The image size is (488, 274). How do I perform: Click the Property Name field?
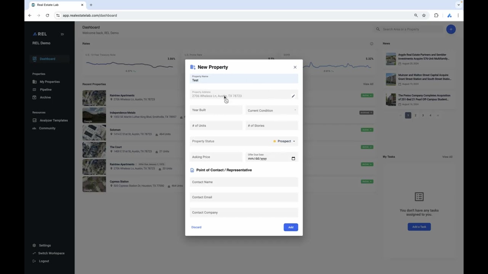click(x=244, y=79)
